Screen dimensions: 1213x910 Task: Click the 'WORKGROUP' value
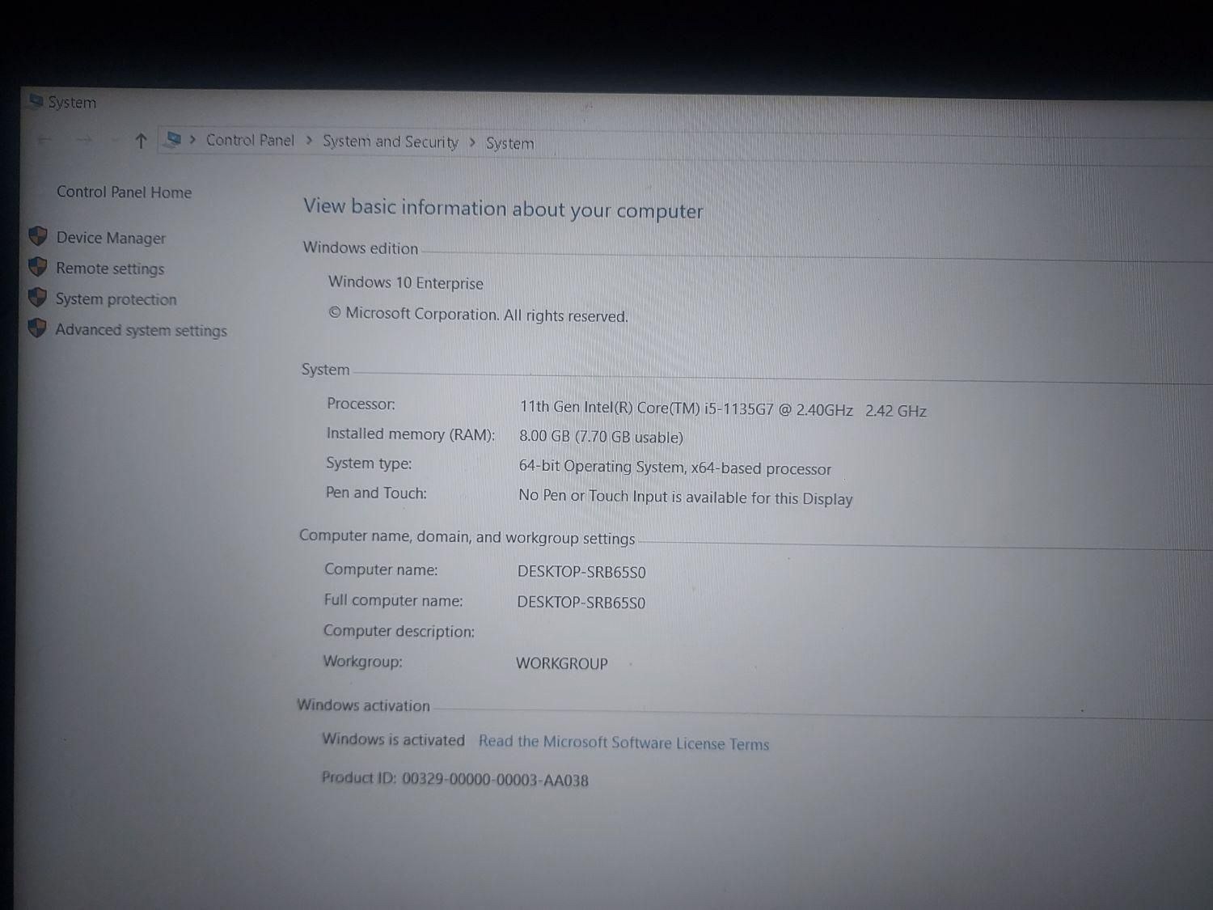[x=561, y=663]
